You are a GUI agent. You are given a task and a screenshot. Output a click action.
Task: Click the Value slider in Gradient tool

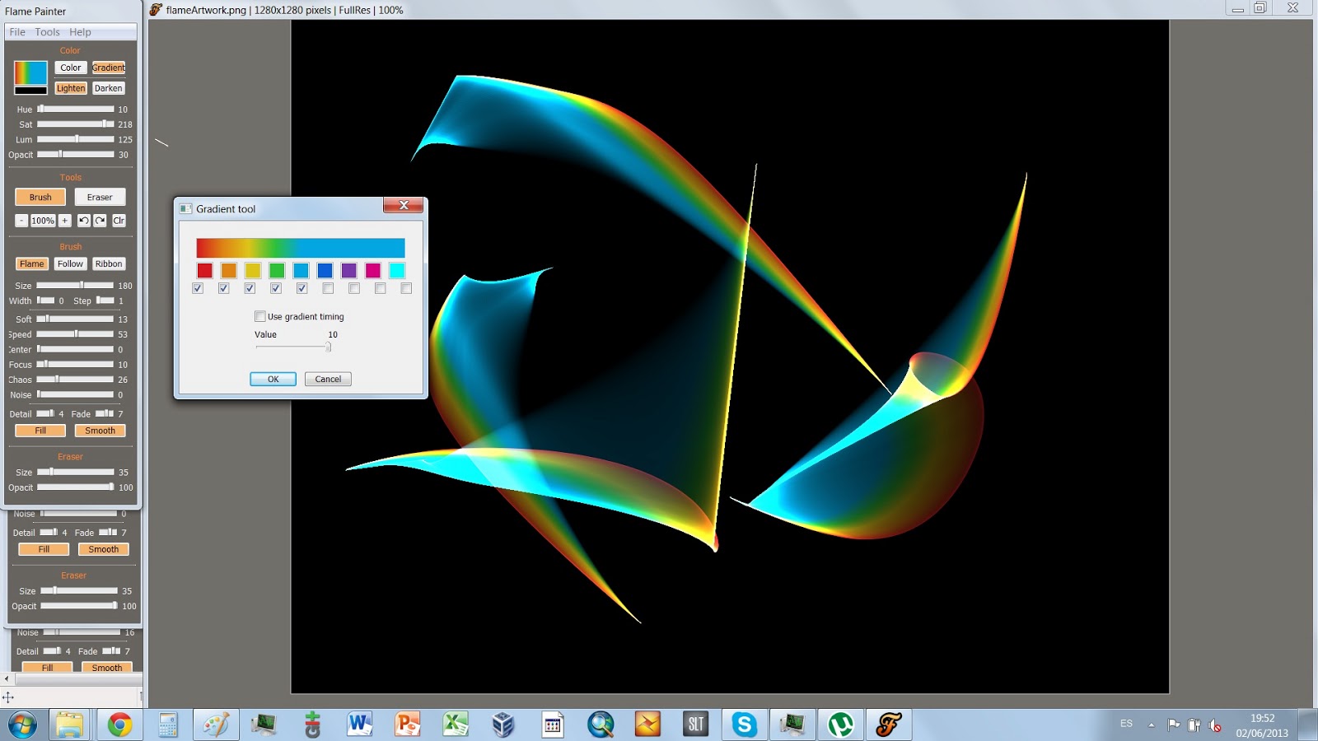click(x=293, y=347)
